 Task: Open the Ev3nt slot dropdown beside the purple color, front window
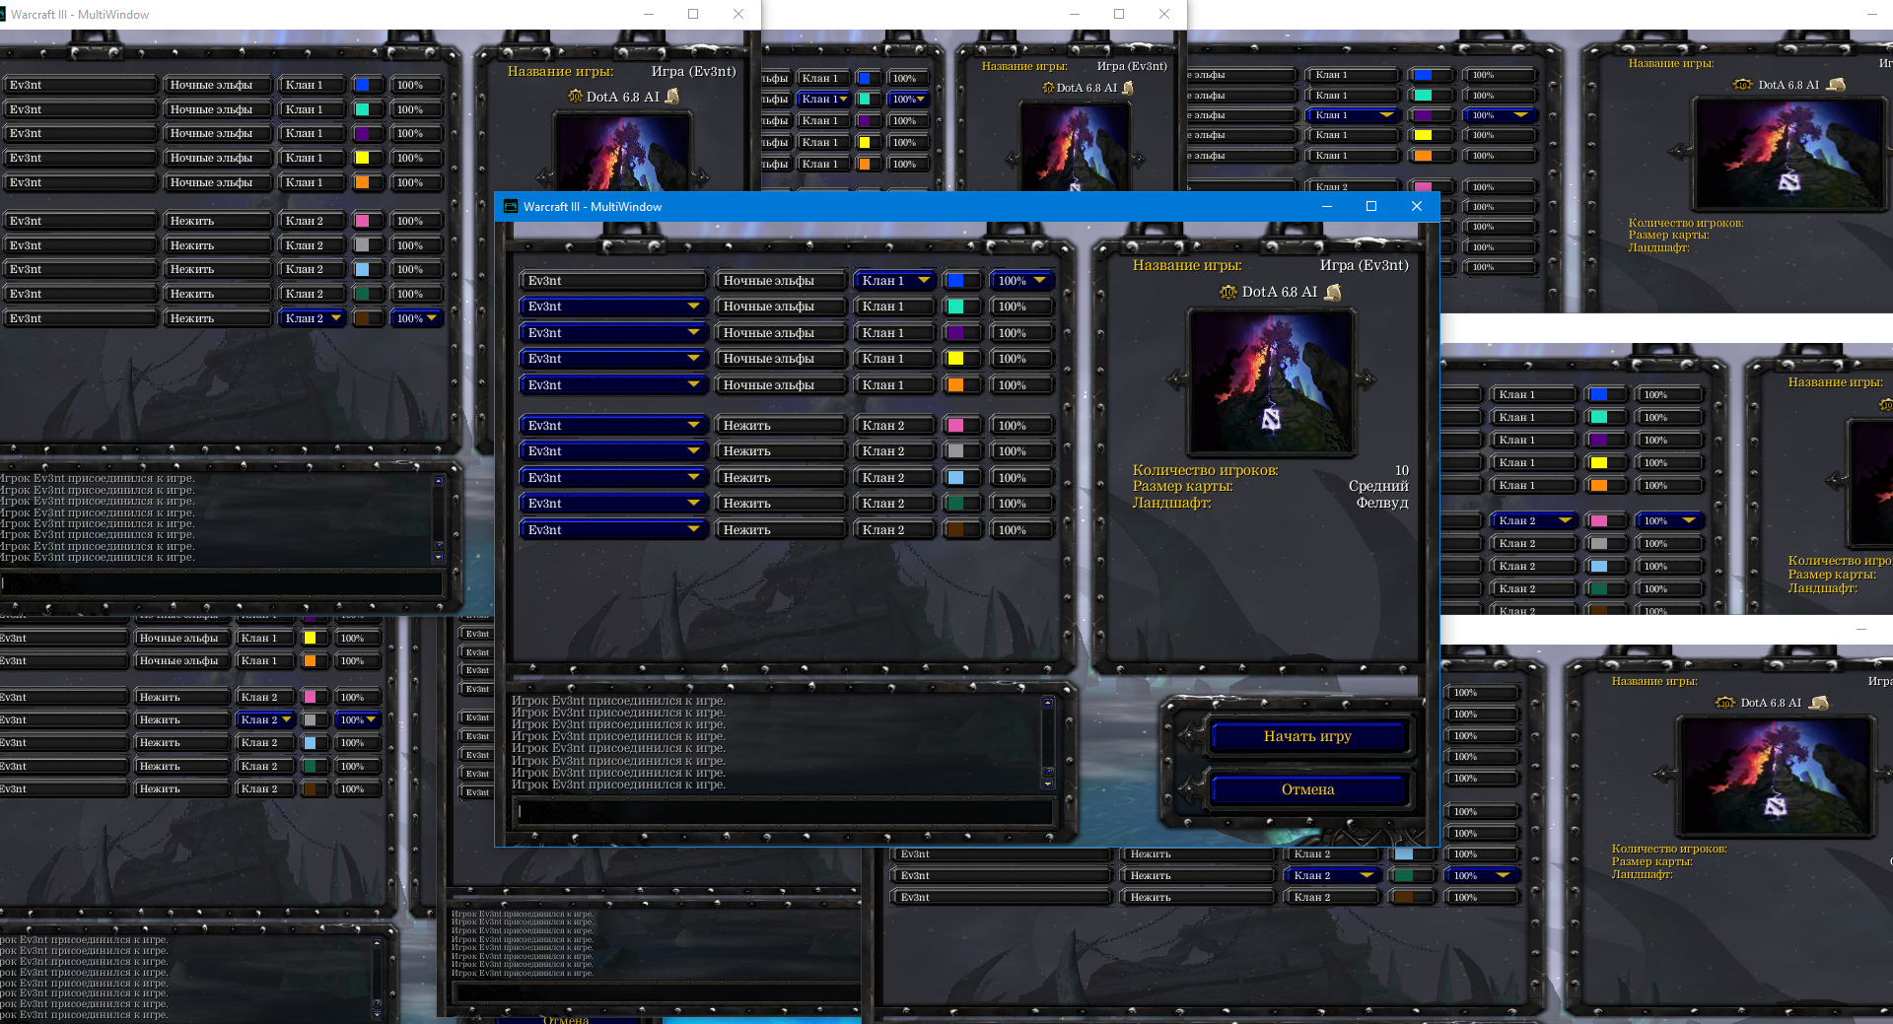612,333
